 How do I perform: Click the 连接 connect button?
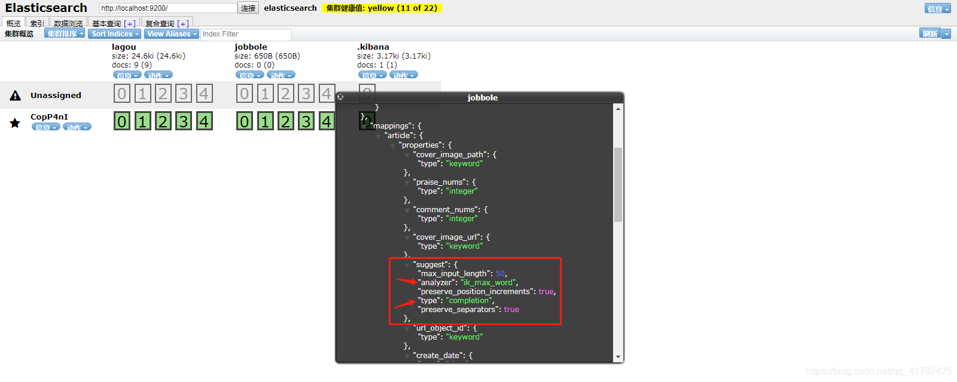coord(248,8)
